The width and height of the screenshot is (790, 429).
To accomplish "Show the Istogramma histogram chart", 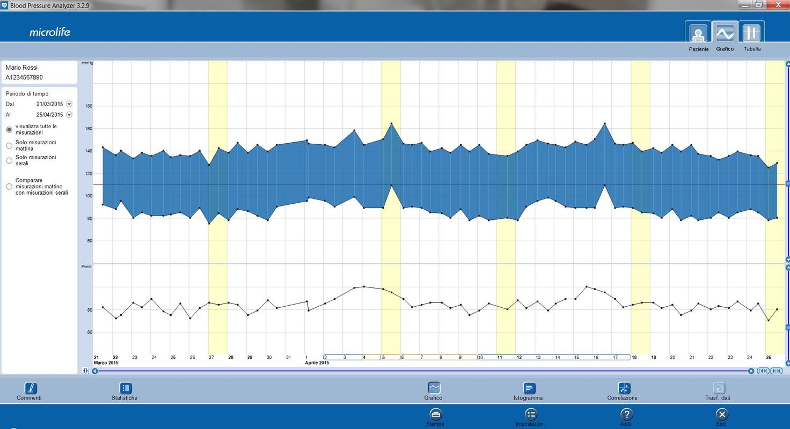I will [x=529, y=388].
